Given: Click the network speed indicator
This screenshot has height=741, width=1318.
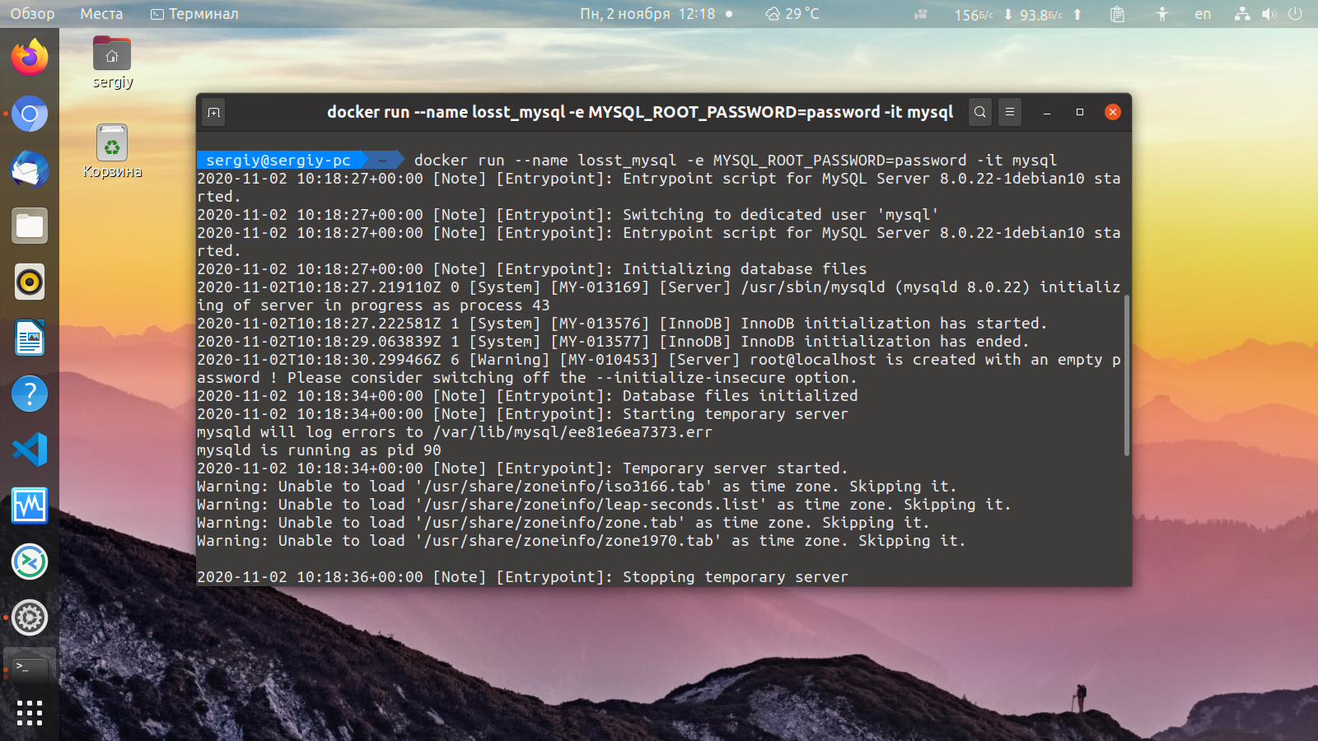Looking at the screenshot, I should [1017, 14].
